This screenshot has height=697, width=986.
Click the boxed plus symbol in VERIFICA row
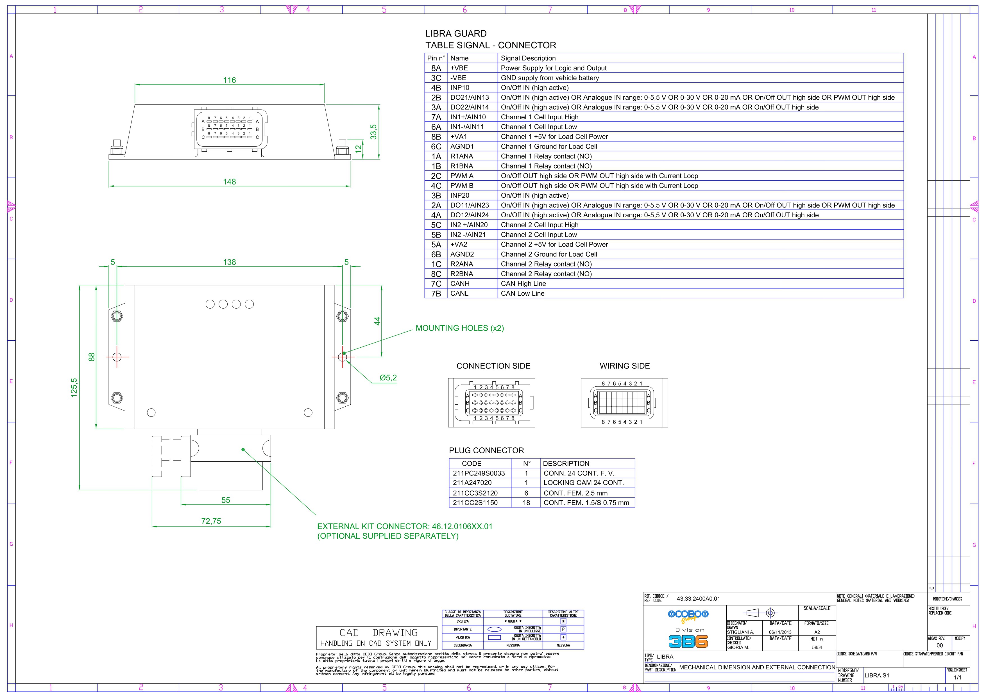click(563, 637)
